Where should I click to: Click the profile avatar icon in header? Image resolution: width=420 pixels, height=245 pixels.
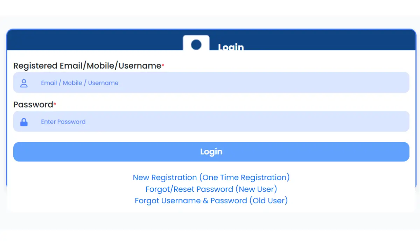[x=196, y=44]
